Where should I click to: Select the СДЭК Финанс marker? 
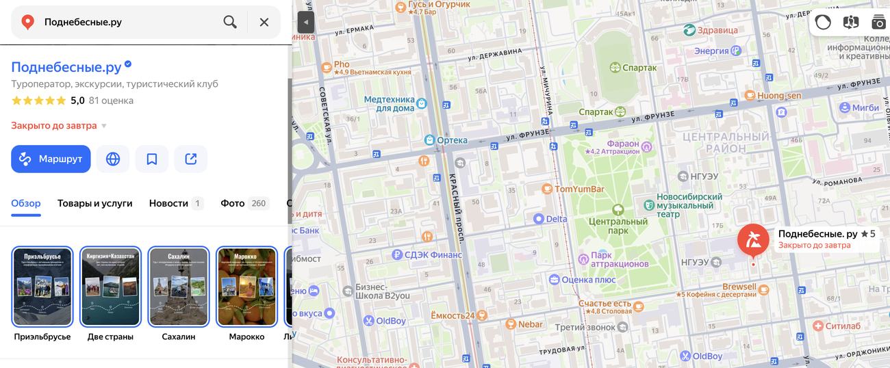click(x=396, y=254)
